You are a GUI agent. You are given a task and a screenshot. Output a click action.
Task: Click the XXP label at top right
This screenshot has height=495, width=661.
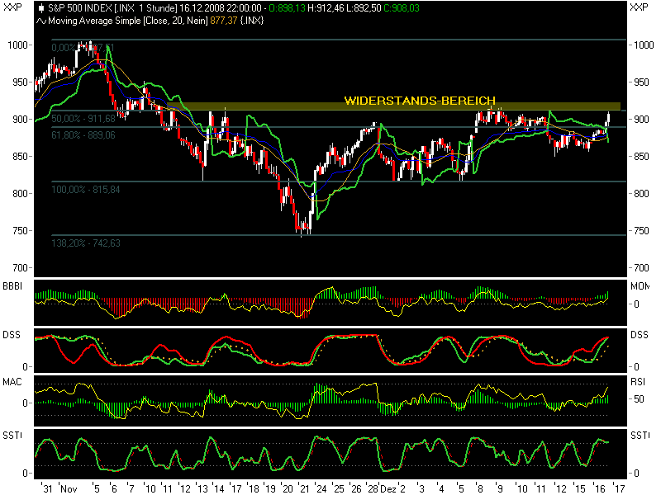tap(639, 7)
